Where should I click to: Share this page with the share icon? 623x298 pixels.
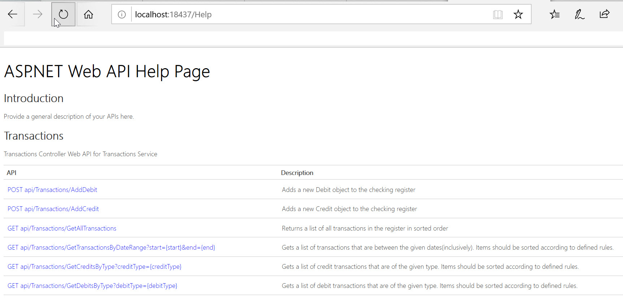pyautogui.click(x=605, y=14)
